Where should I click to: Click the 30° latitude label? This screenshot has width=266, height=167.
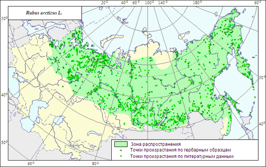[x=5, y=142]
